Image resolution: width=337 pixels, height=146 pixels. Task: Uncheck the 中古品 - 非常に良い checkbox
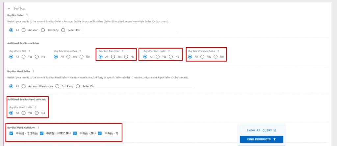tap(42, 133)
